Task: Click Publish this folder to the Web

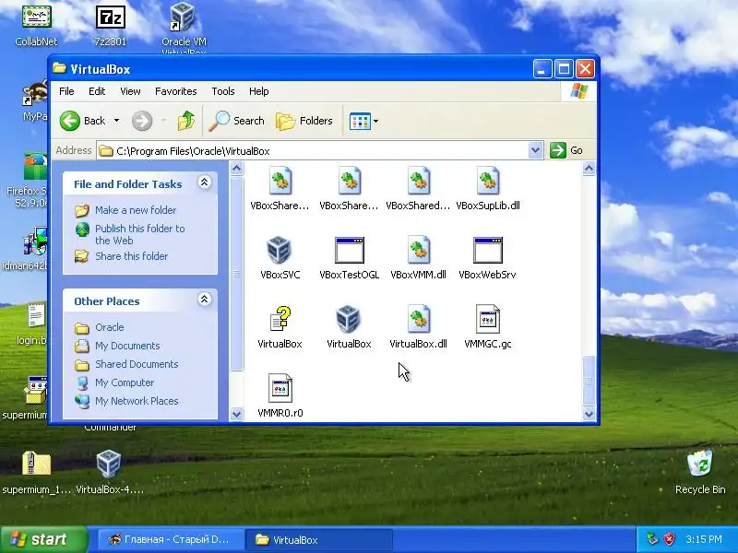Action: [x=140, y=234]
